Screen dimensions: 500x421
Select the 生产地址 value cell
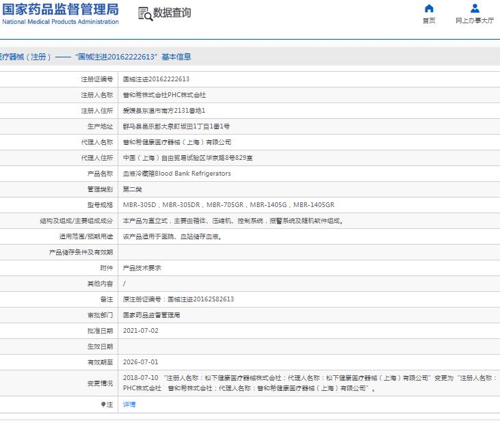click(x=176, y=126)
